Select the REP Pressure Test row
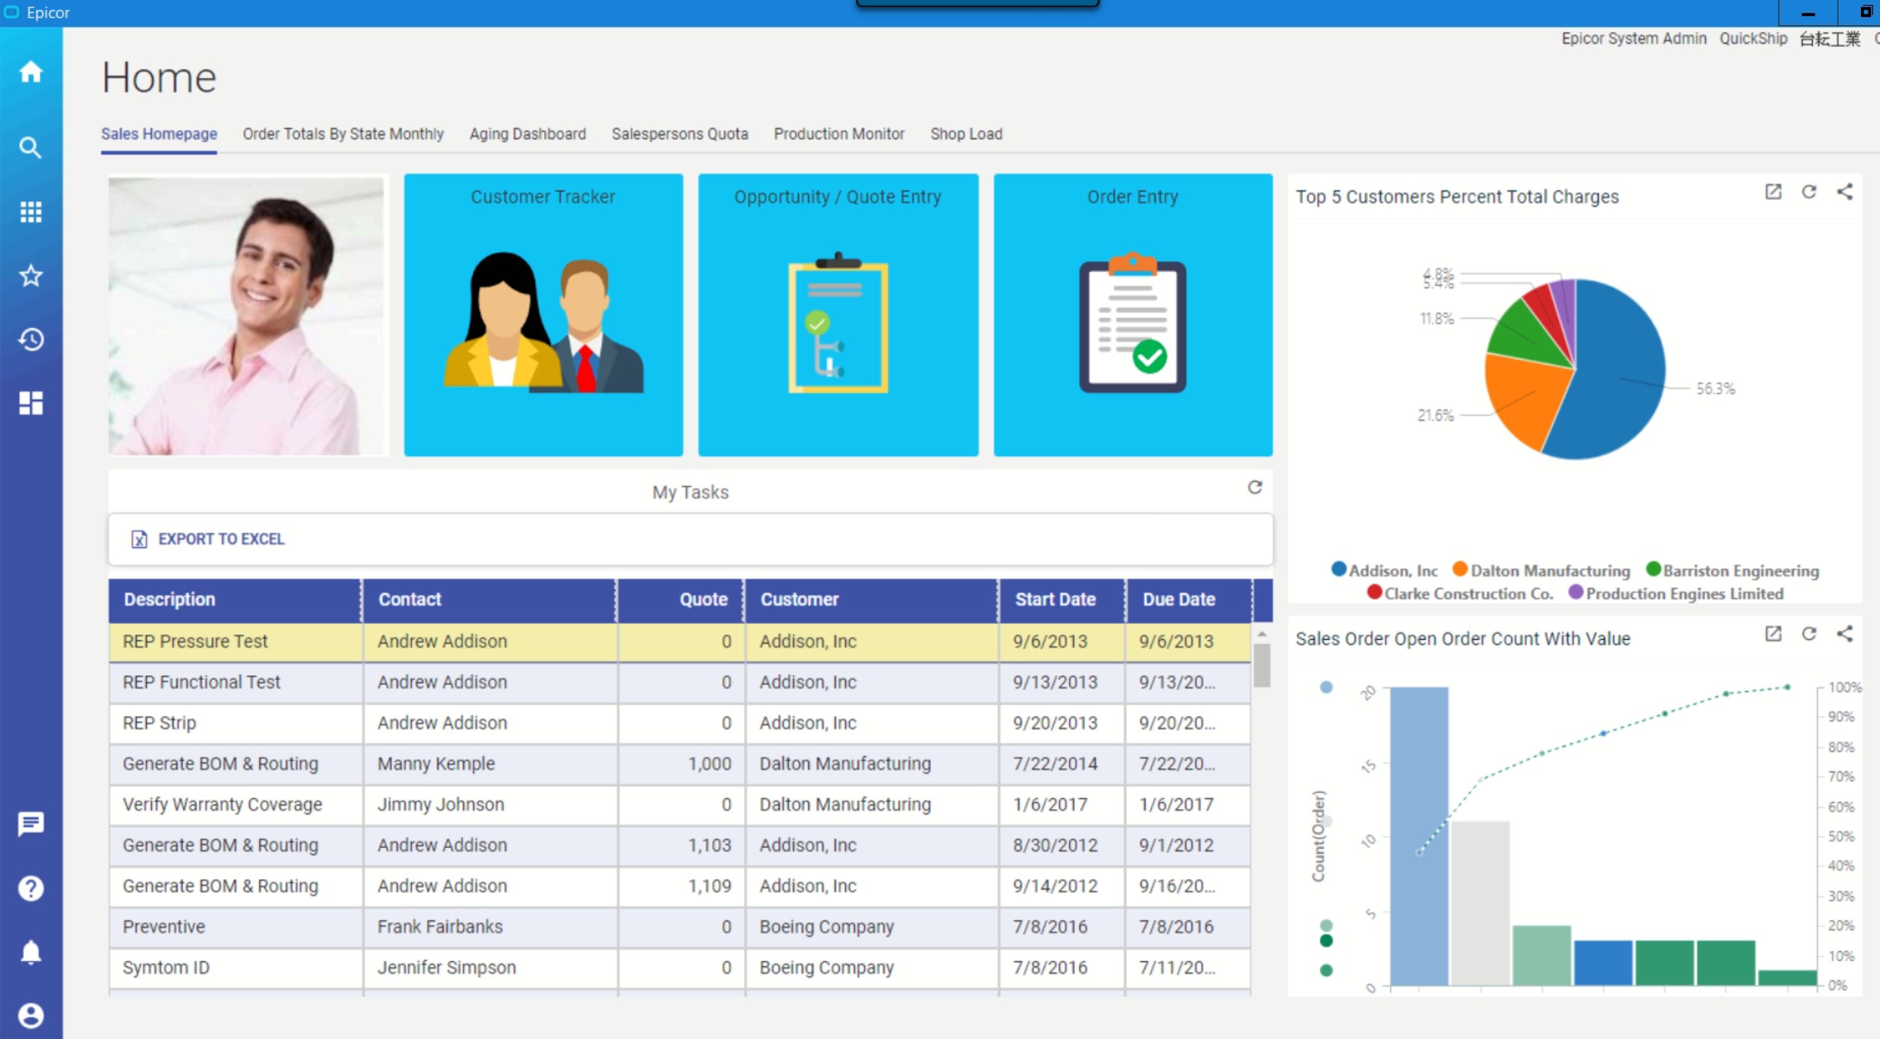Screen dimensions: 1880x1039 (679, 641)
